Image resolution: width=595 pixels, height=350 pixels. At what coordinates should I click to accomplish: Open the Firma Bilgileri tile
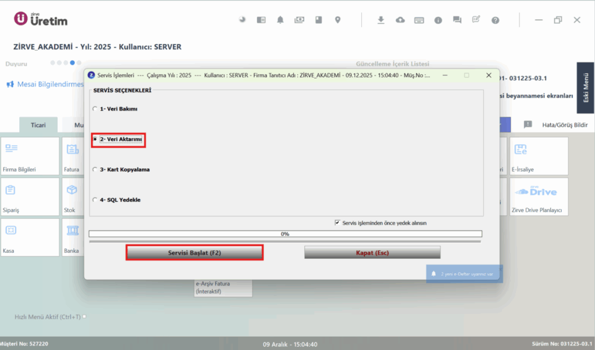click(30, 156)
